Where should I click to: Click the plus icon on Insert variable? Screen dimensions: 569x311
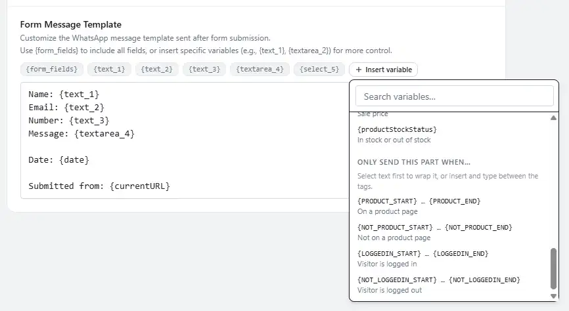359,70
